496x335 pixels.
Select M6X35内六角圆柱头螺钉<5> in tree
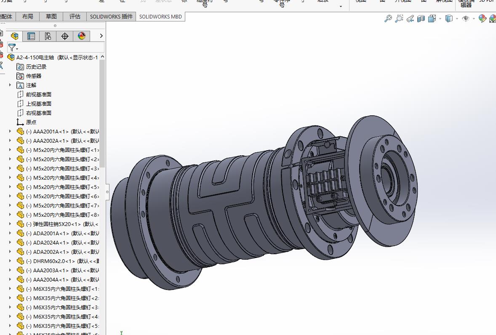coord(63,326)
